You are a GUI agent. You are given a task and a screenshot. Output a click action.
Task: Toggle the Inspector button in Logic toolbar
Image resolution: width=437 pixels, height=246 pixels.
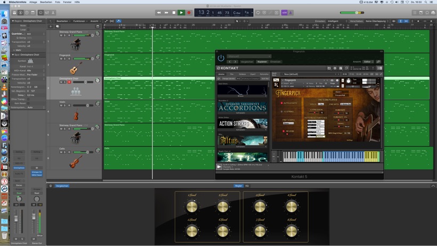[x=21, y=13]
